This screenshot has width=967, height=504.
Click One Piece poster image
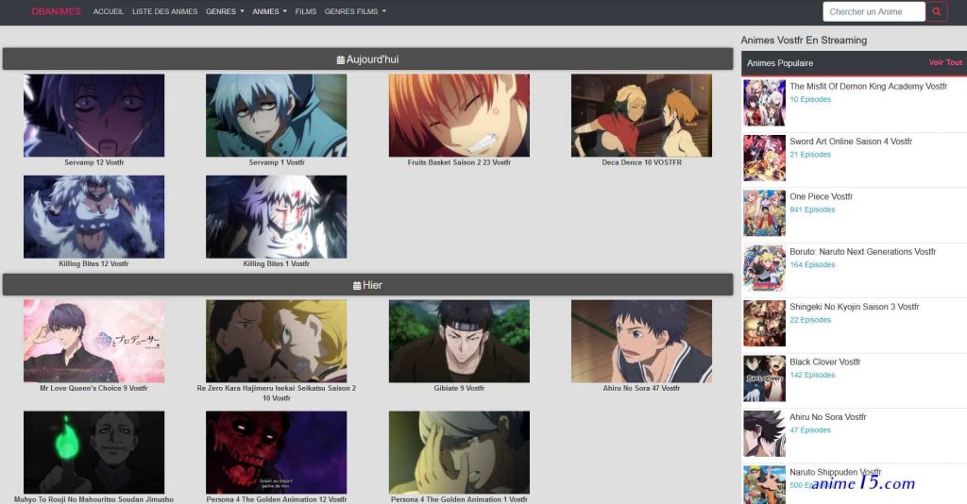pyautogui.click(x=764, y=213)
